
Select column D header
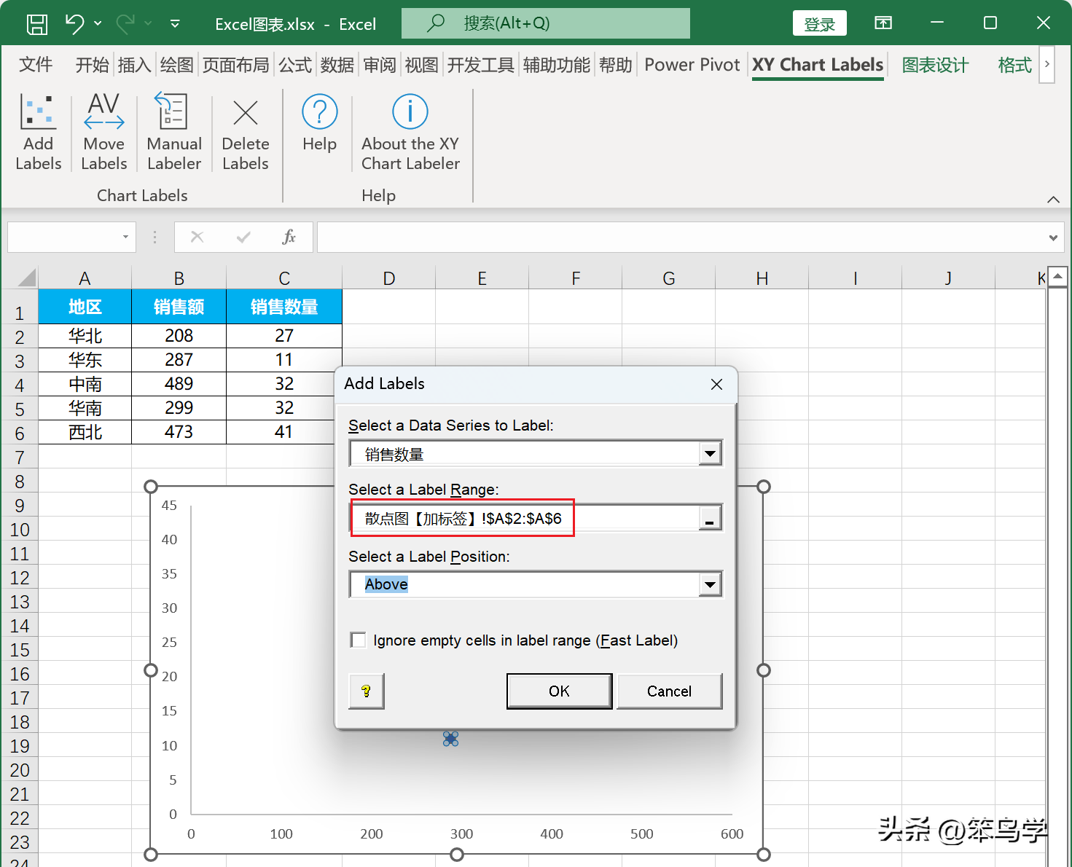point(388,278)
